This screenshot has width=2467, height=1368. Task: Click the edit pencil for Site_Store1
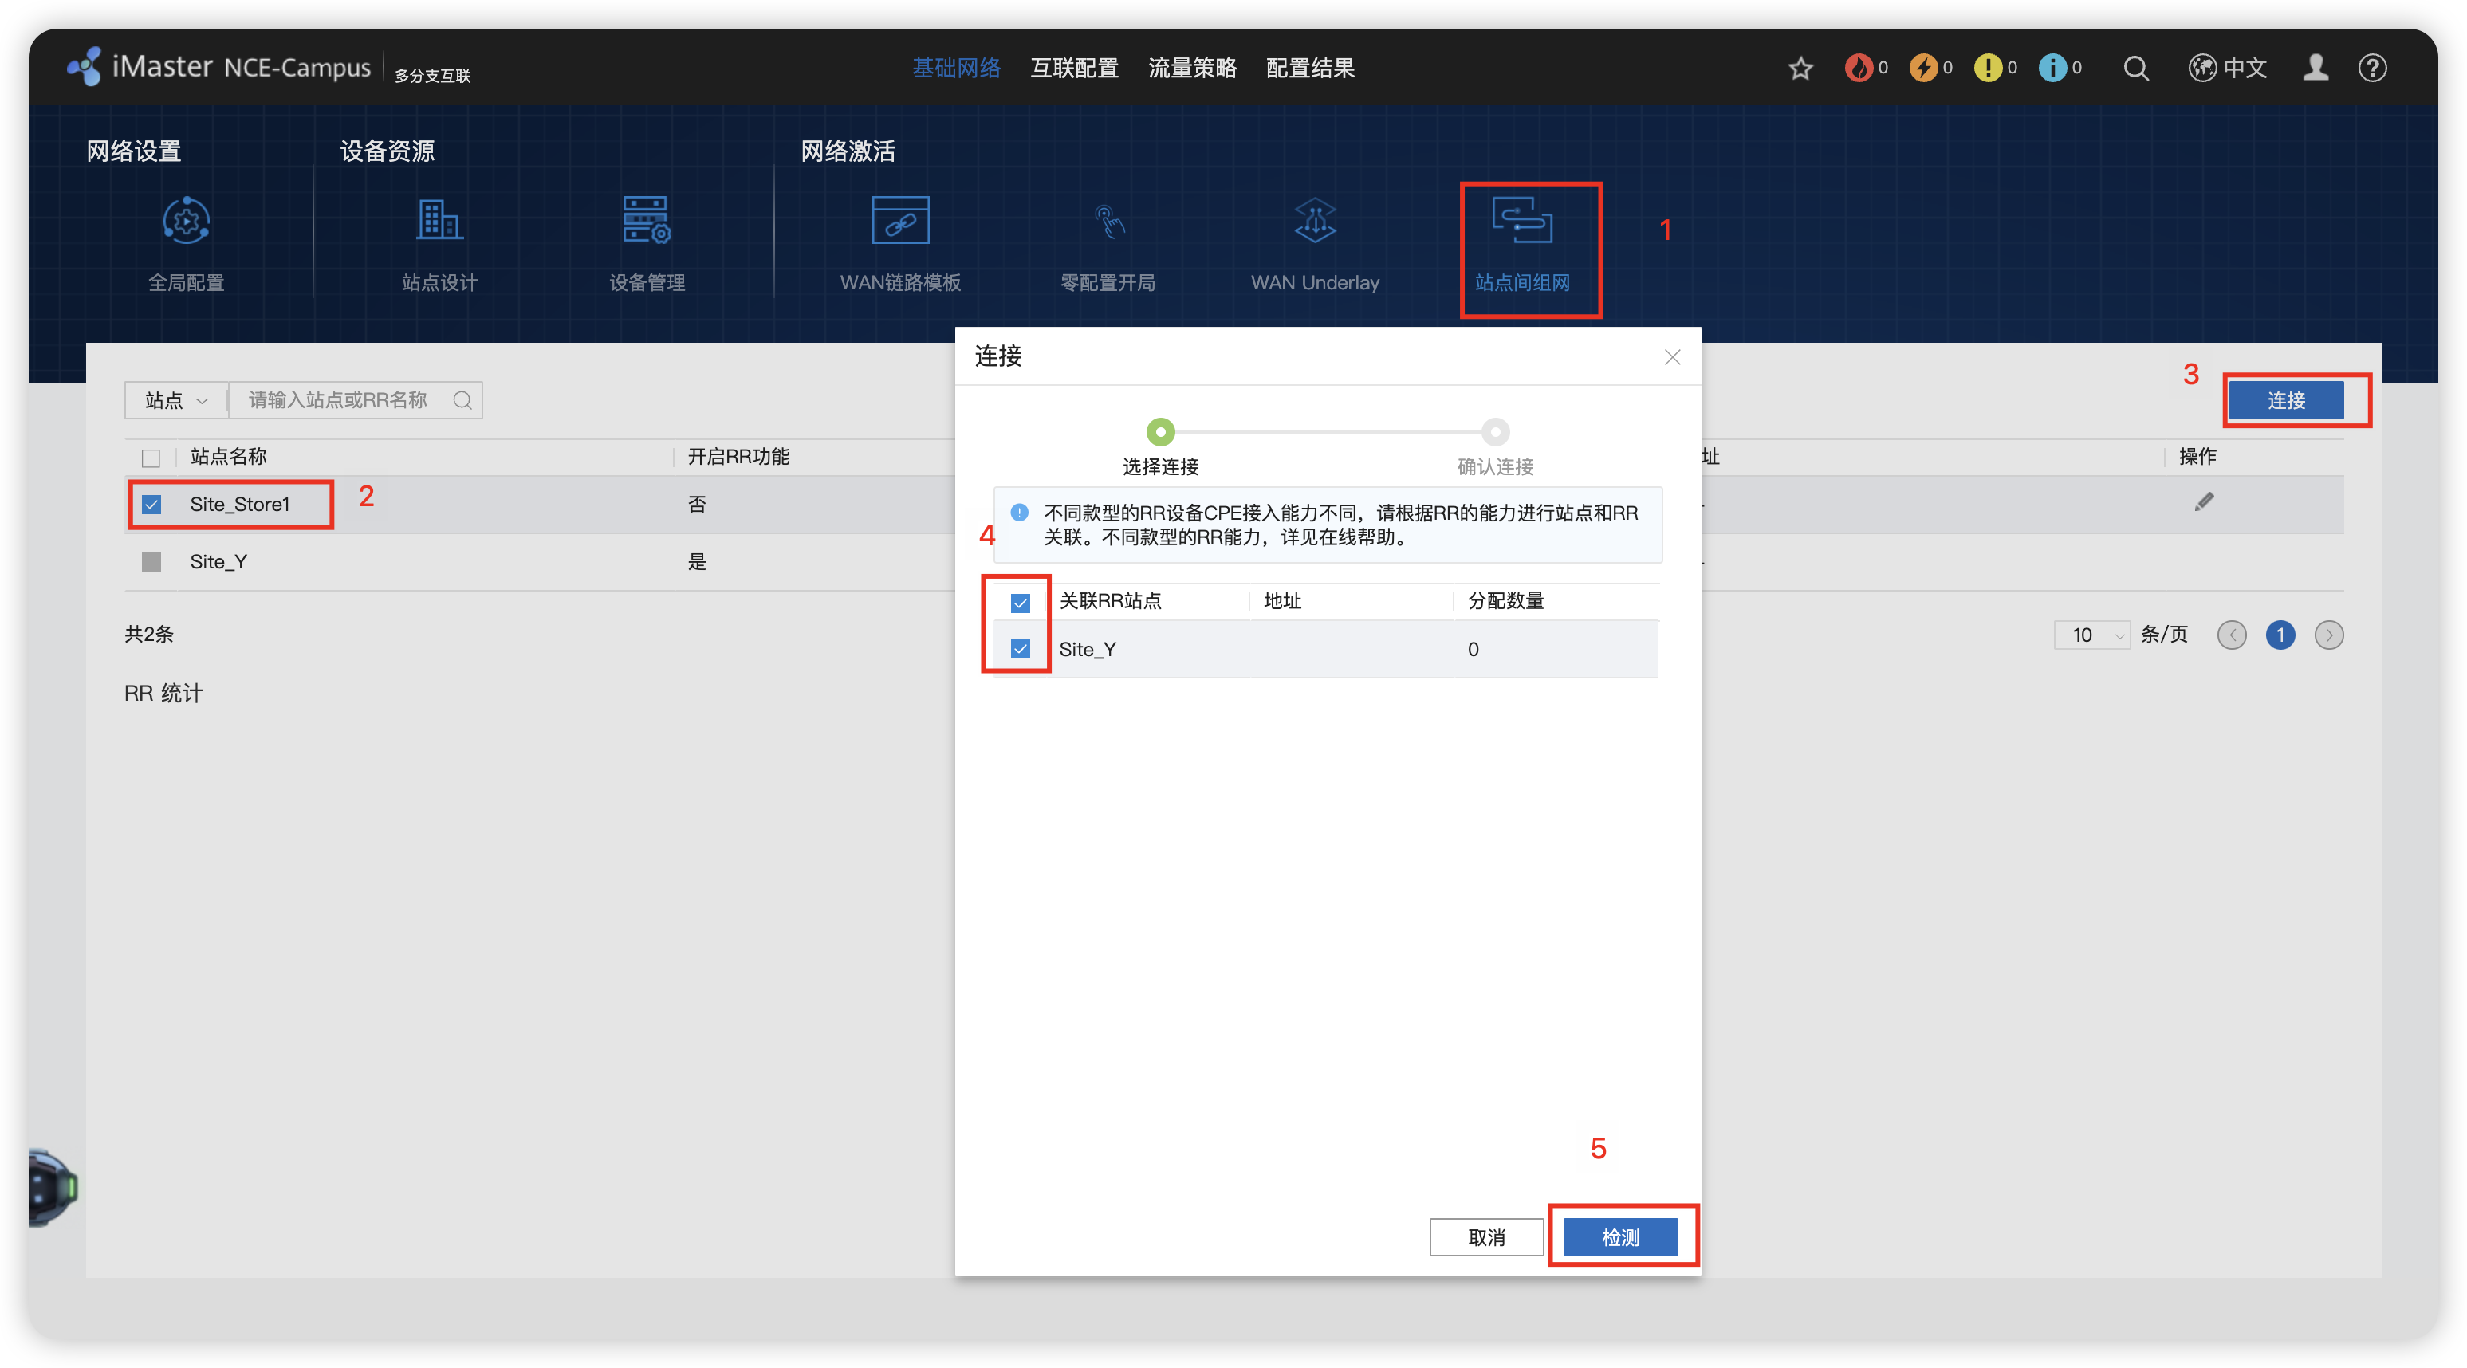click(2204, 501)
